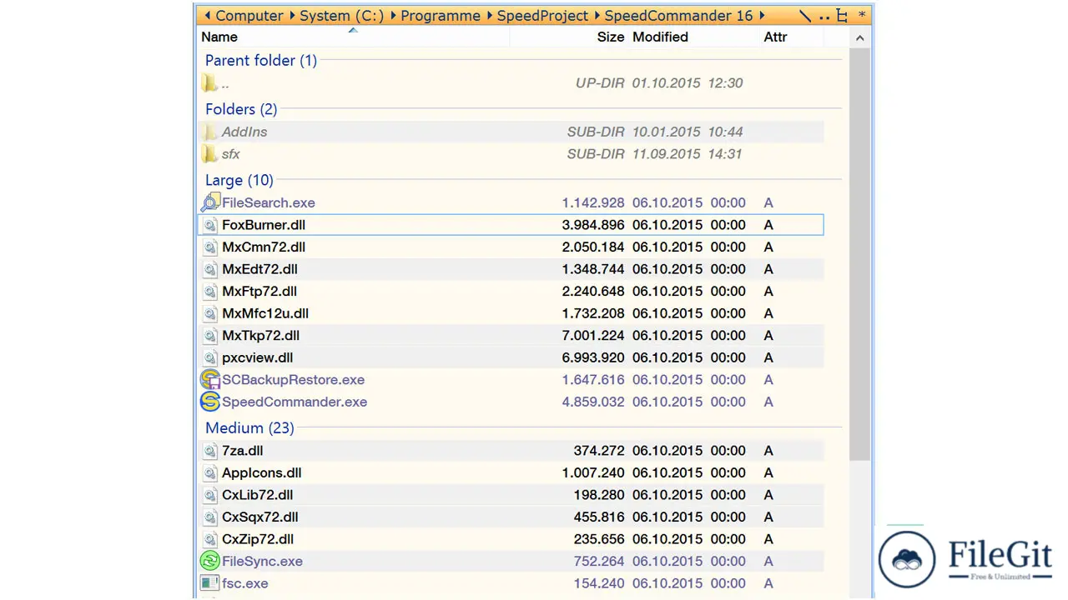Click the SCBackupRestore.exe icon
Screen dimensions: 1068x600
(210, 380)
